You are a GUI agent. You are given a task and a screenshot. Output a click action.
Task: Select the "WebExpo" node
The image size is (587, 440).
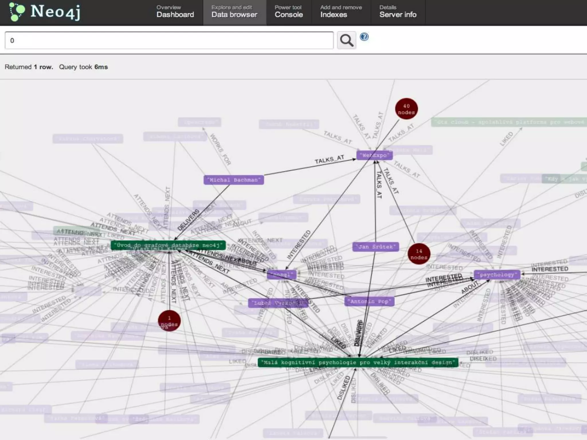[x=374, y=155]
